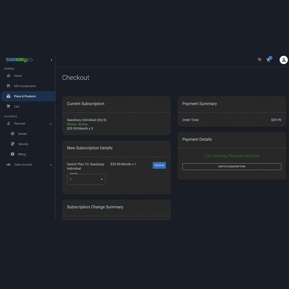Click the Home house icon

click(9, 76)
